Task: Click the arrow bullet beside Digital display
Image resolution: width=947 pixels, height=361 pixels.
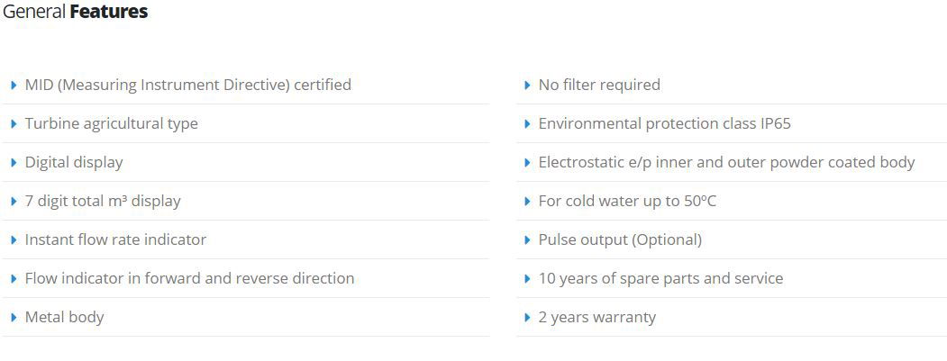Action: pyautogui.click(x=14, y=162)
